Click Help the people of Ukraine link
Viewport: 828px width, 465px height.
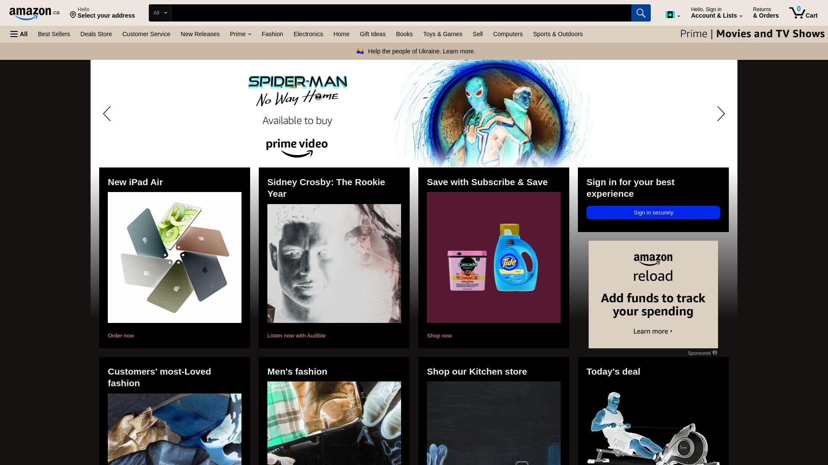pos(421,51)
